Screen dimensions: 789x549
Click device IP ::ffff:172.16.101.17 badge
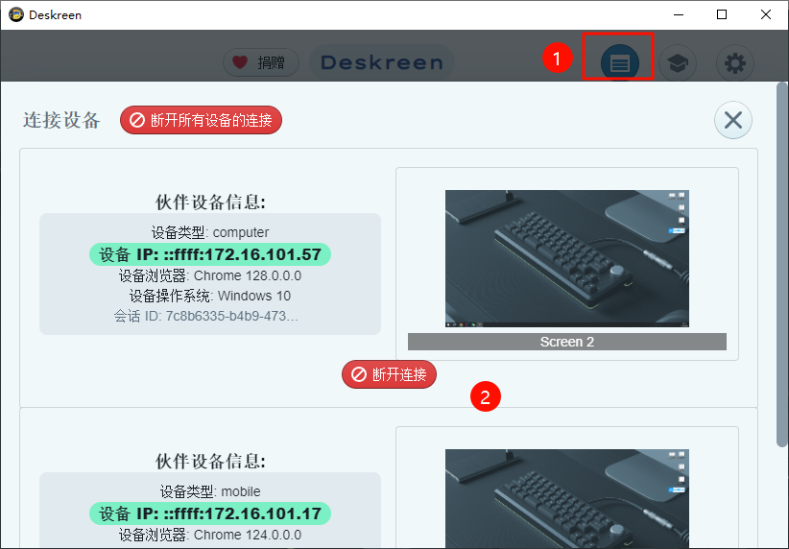(210, 513)
